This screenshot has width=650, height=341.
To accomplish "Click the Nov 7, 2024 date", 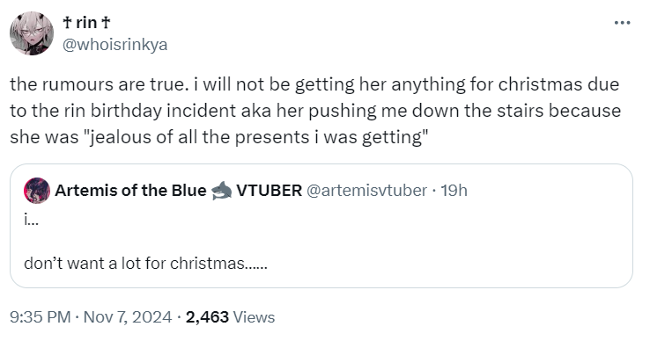I will pos(128,317).
